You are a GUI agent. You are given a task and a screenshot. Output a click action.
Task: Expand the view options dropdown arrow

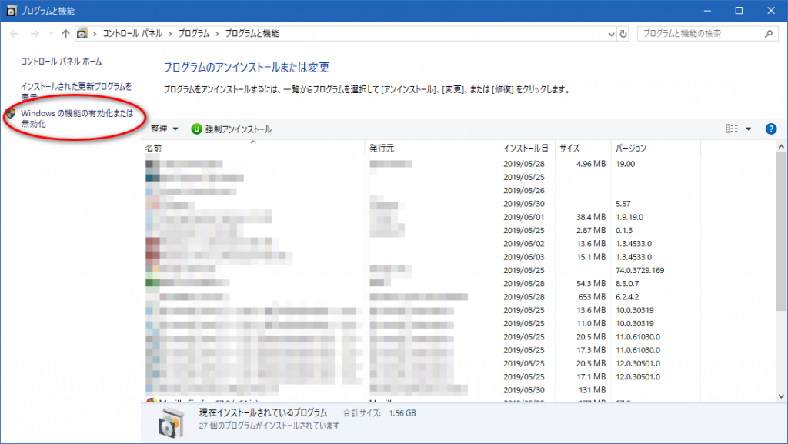(x=748, y=129)
